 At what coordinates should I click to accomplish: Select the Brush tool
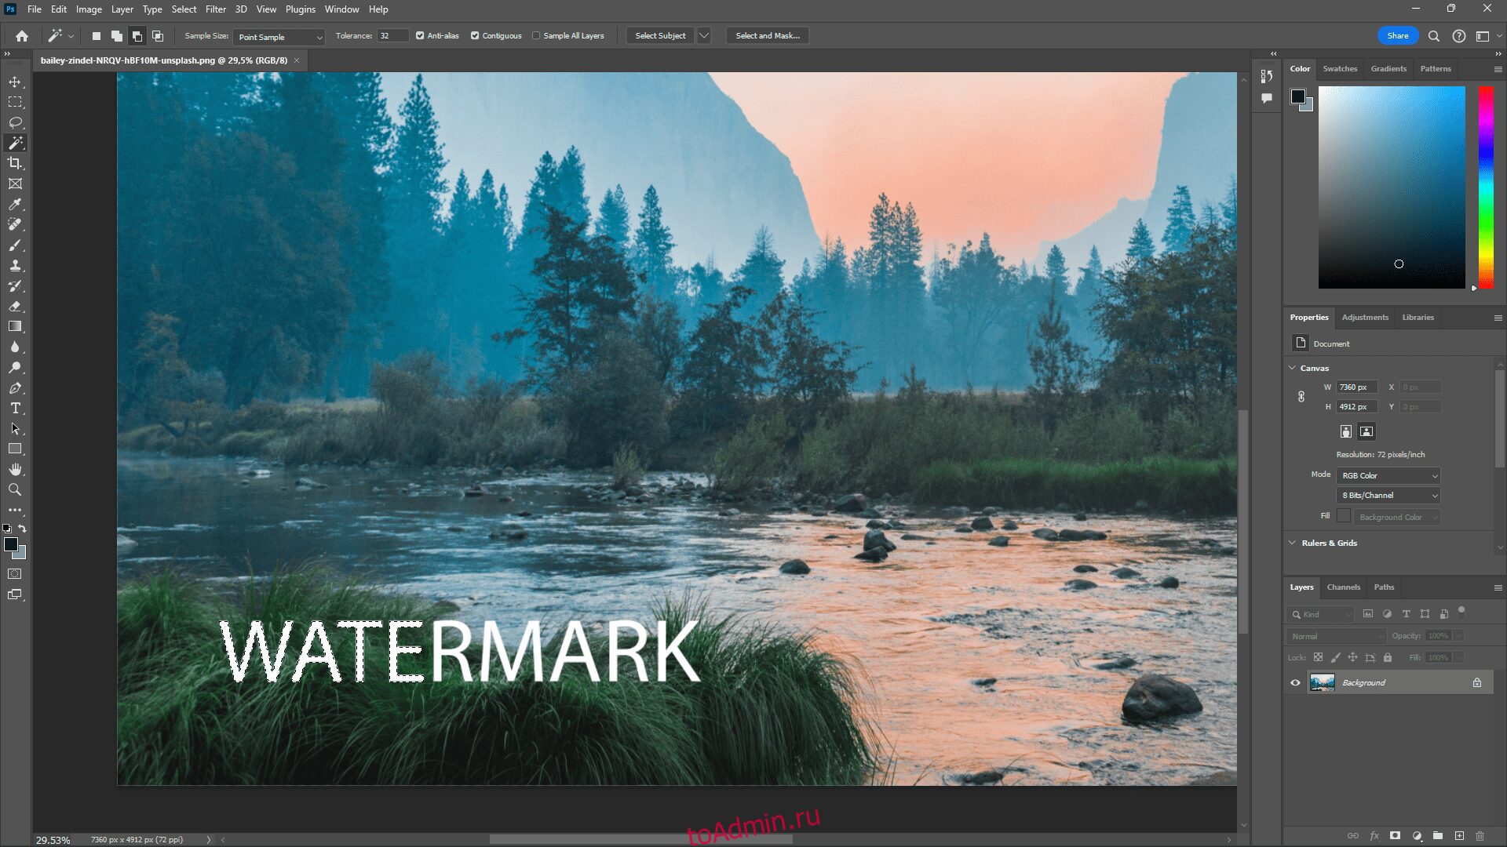click(16, 245)
